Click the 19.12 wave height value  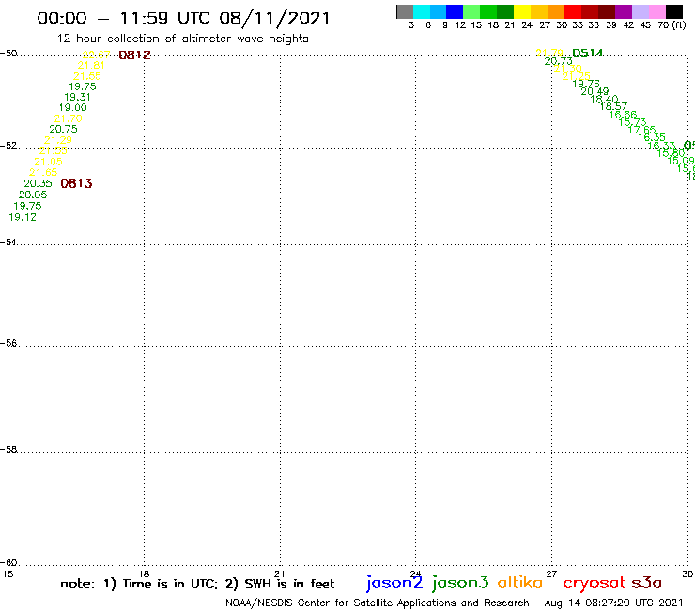23,217
